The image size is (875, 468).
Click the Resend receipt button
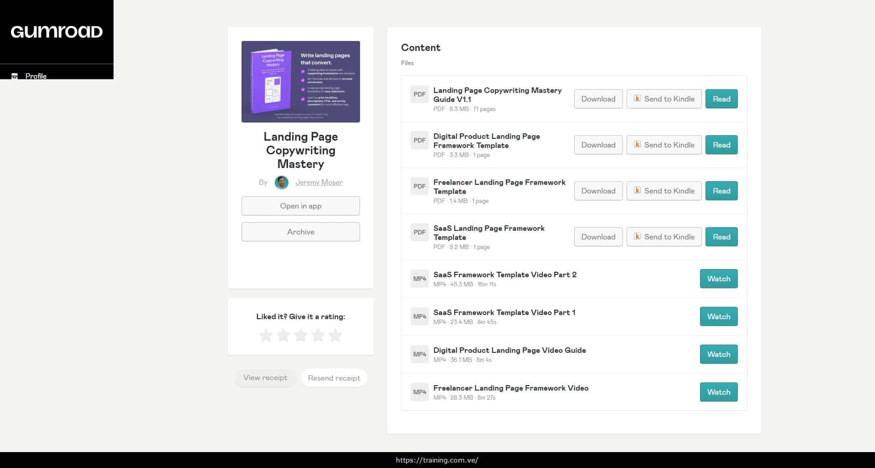tap(334, 378)
